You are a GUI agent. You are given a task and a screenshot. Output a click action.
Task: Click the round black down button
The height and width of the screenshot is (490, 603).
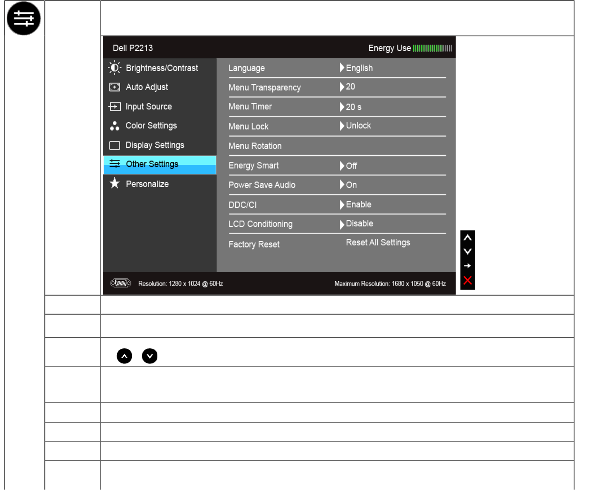pyautogui.click(x=150, y=356)
